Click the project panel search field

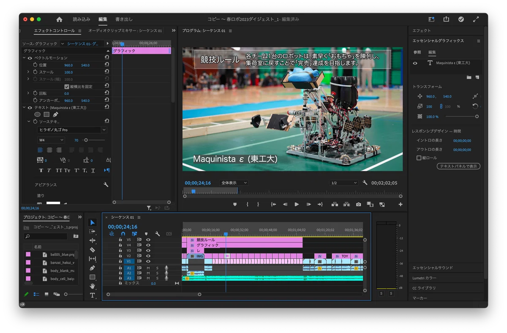tap(46, 237)
